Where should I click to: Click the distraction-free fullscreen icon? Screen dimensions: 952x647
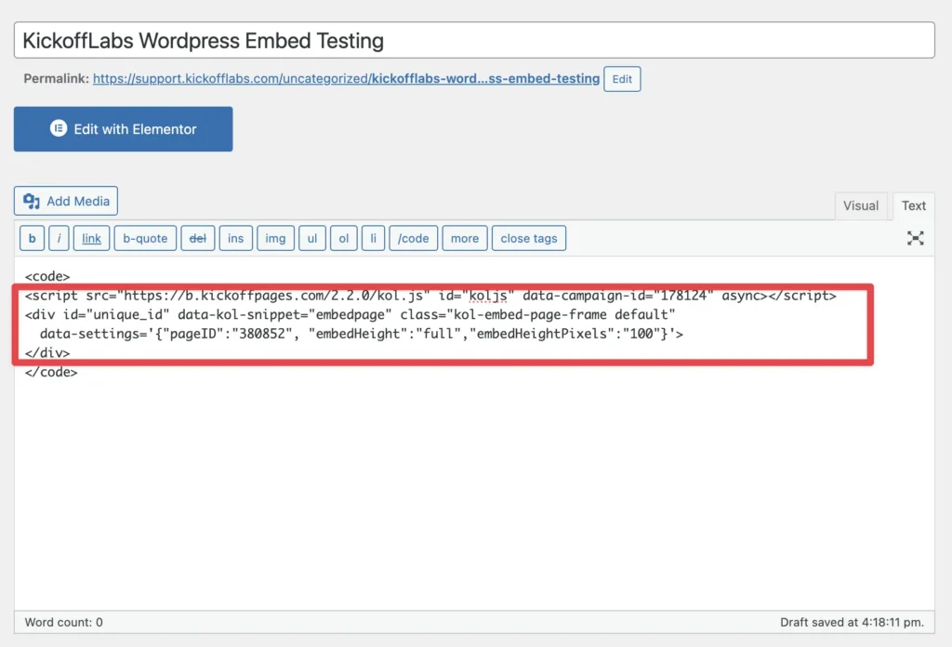(915, 238)
